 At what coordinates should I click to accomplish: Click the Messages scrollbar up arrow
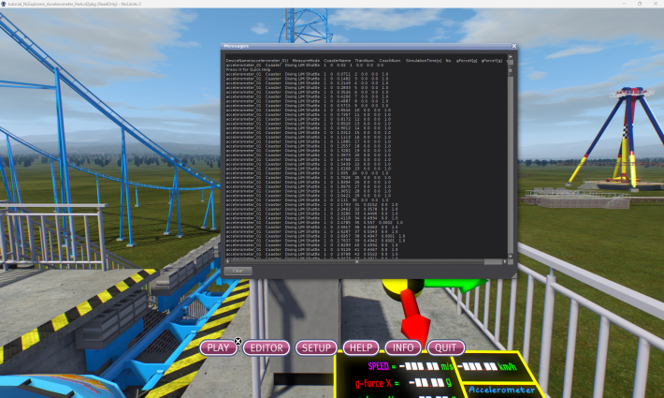pyautogui.click(x=511, y=56)
